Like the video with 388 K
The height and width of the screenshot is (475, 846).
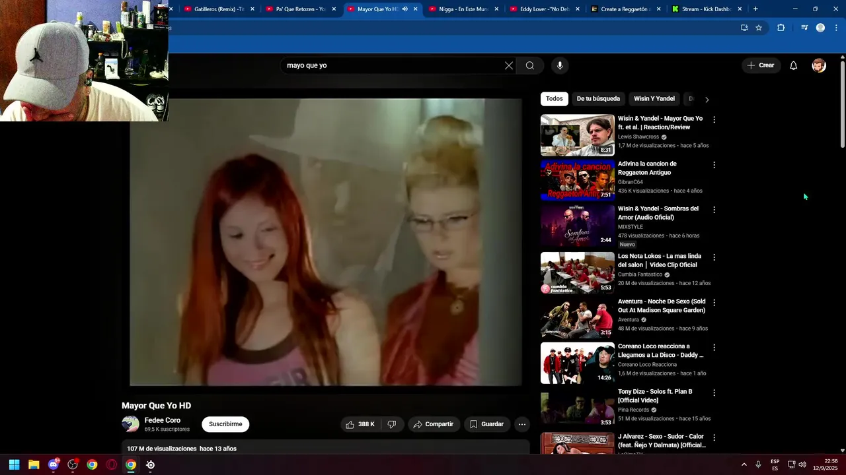click(x=360, y=424)
